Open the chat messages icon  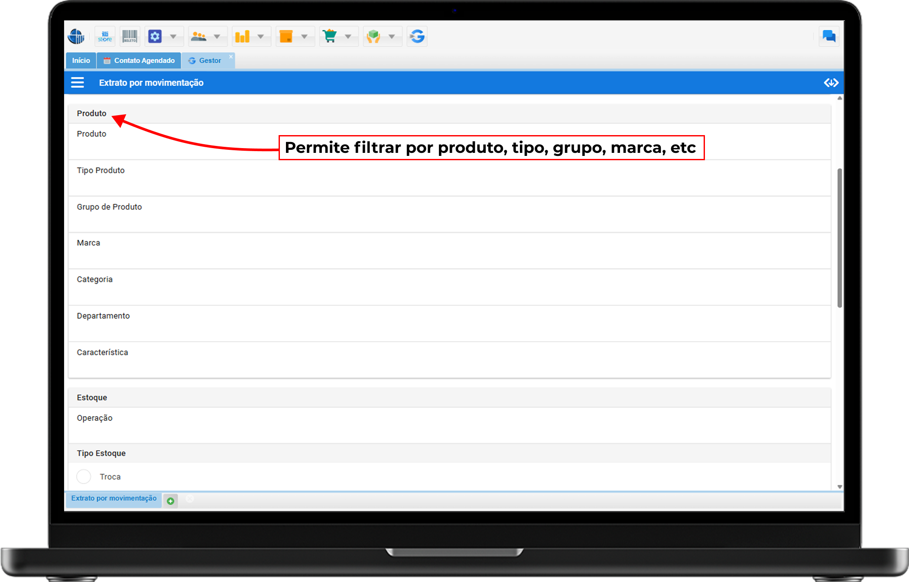829,36
